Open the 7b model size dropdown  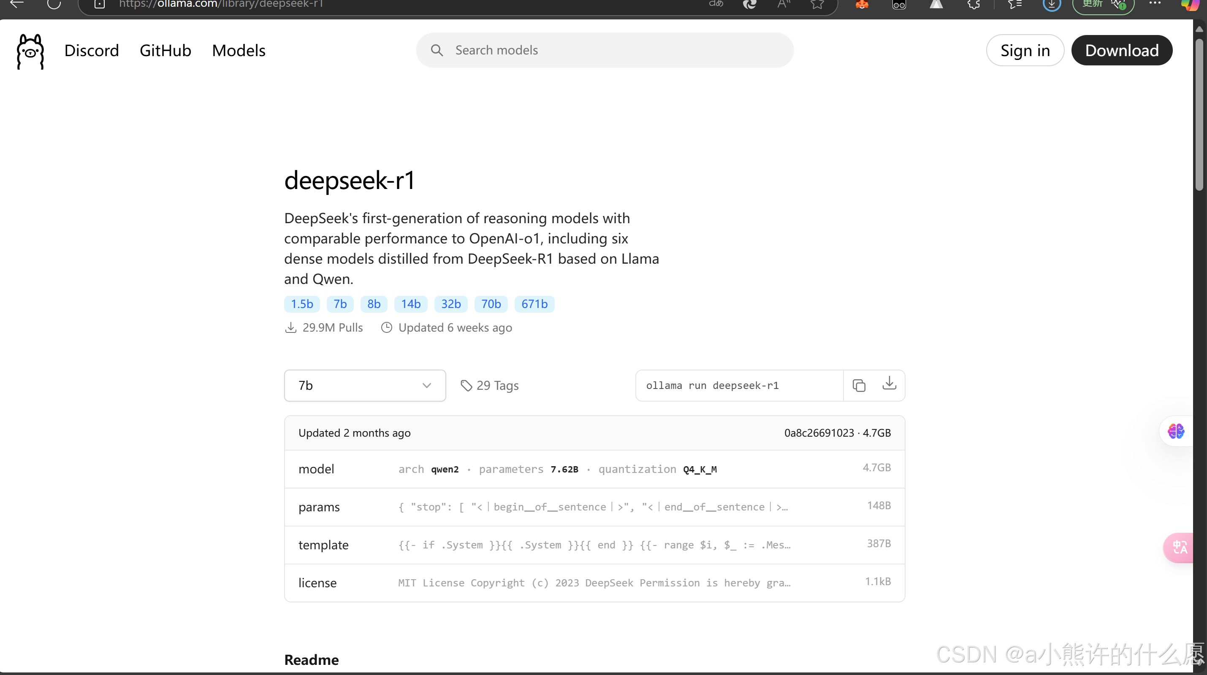[364, 385]
